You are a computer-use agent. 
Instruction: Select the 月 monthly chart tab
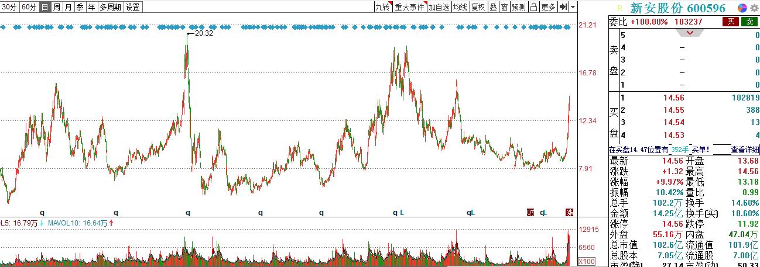tap(68, 7)
